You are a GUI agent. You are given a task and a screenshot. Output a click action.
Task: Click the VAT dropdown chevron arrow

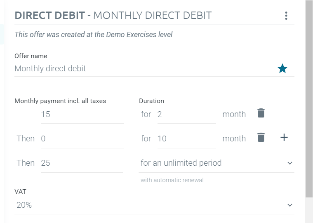(x=290, y=205)
